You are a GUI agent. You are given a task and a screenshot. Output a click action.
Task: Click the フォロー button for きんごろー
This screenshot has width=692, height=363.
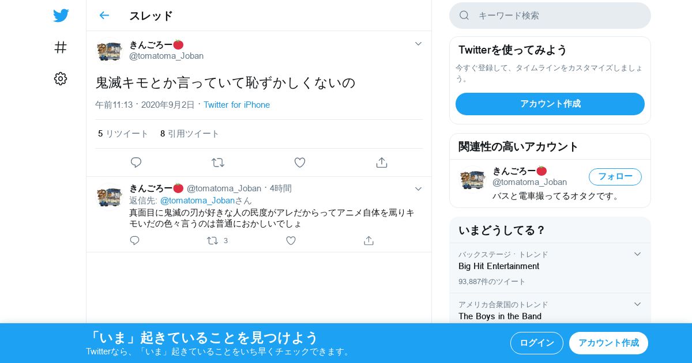(x=615, y=177)
